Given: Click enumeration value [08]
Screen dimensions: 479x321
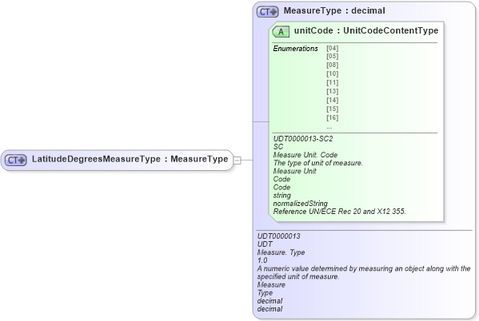Looking at the screenshot, I should click(333, 65).
